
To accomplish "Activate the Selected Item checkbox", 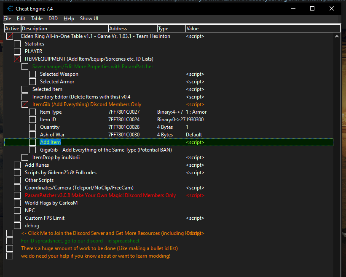I will click(25, 89).
